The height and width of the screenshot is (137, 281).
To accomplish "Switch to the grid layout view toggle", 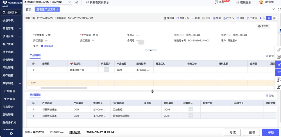I will click(269, 18).
